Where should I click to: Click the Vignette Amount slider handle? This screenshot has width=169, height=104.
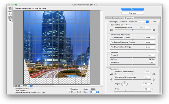133,57
